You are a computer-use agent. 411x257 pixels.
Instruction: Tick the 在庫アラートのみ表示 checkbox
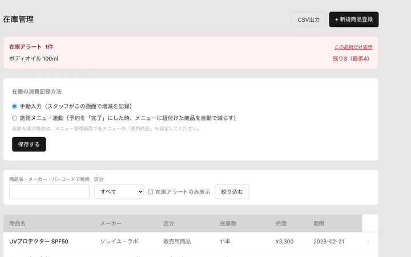point(151,192)
